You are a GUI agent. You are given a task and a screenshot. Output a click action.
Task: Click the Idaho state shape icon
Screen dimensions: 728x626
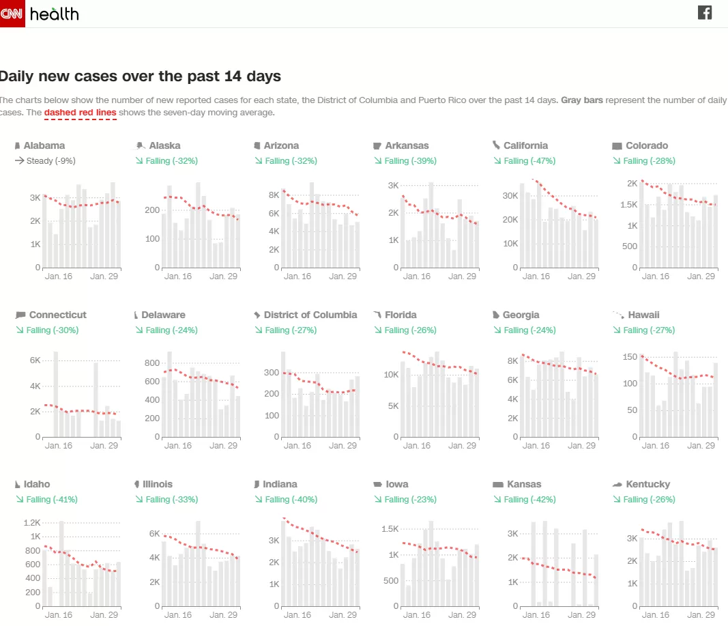pyautogui.click(x=17, y=485)
